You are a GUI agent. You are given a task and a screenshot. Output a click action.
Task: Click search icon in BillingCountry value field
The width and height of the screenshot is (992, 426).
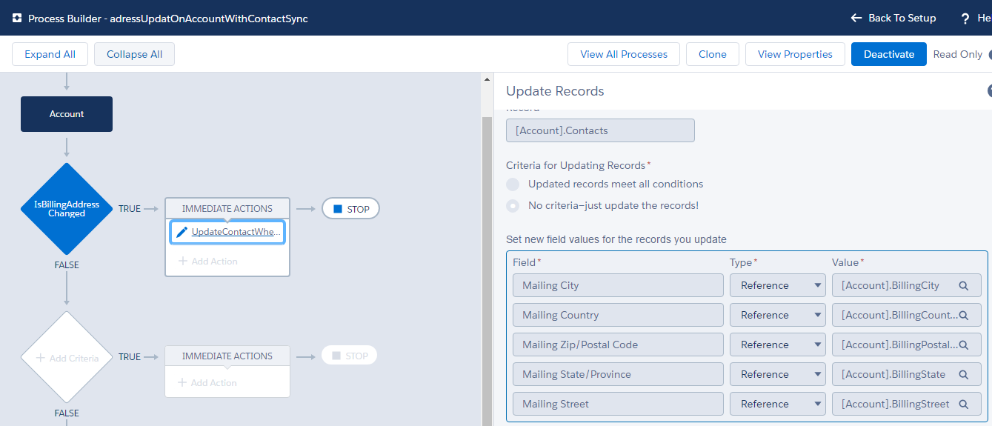click(964, 315)
